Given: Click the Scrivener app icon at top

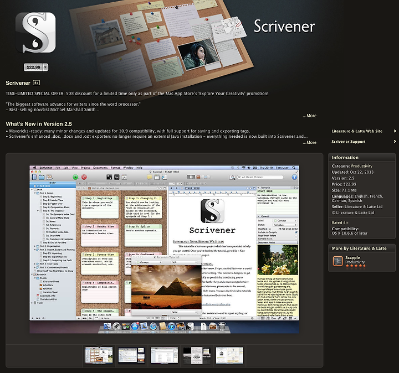Looking at the screenshot, I should (x=35, y=32).
